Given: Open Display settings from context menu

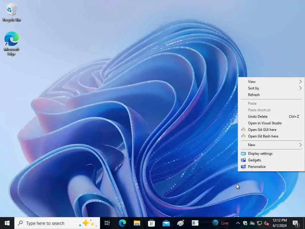Looking at the screenshot, I should point(271,154).
